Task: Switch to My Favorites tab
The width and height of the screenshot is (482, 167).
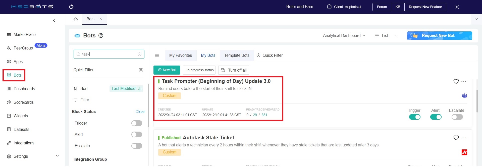Action: pyautogui.click(x=181, y=55)
